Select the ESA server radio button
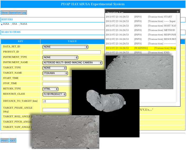Viewport: 186px width, 150px height. [x=11, y=24]
